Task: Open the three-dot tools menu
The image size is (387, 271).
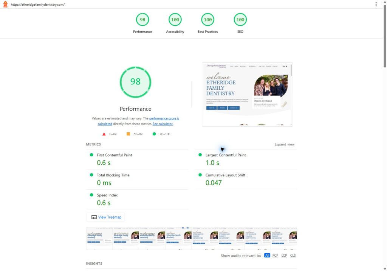Action: click(x=376, y=4)
